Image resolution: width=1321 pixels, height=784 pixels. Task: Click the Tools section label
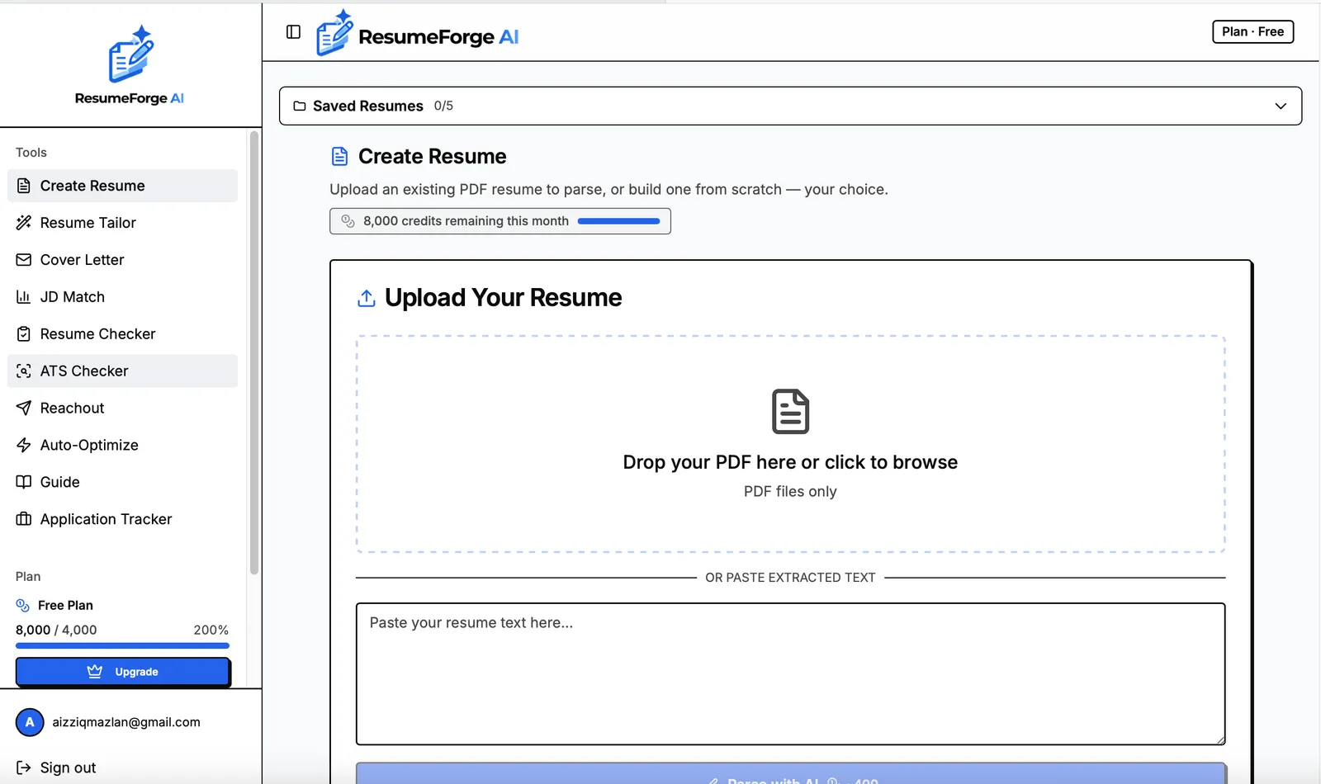point(31,153)
